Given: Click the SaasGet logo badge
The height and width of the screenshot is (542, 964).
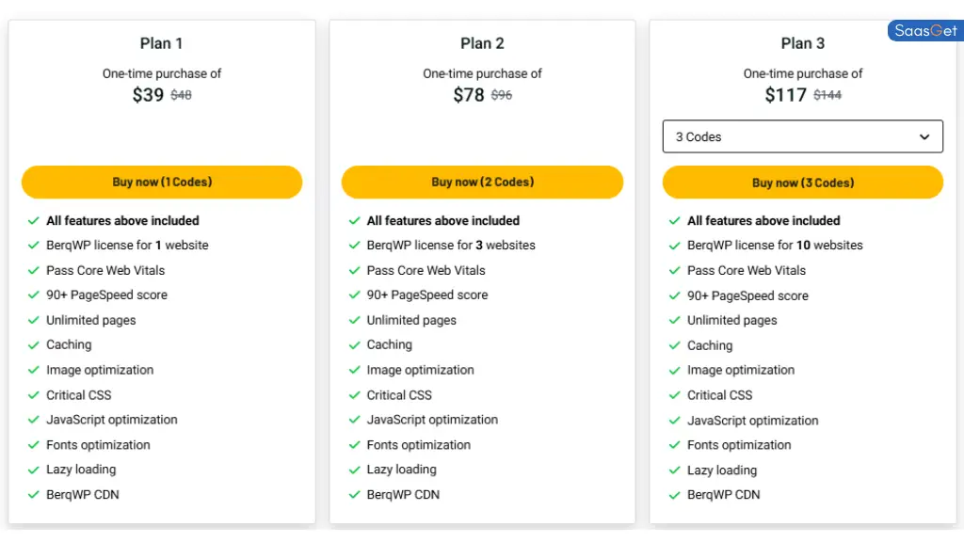Looking at the screenshot, I should coord(925,31).
